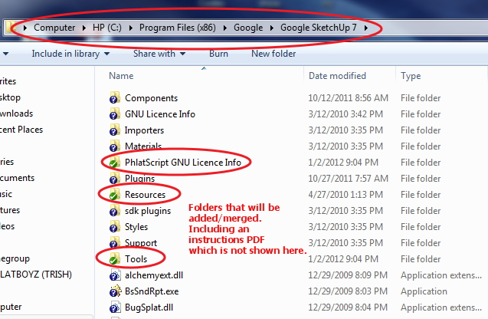This screenshot has width=488, height=319.
Task: Sort files by the Name column header
Action: [x=121, y=76]
